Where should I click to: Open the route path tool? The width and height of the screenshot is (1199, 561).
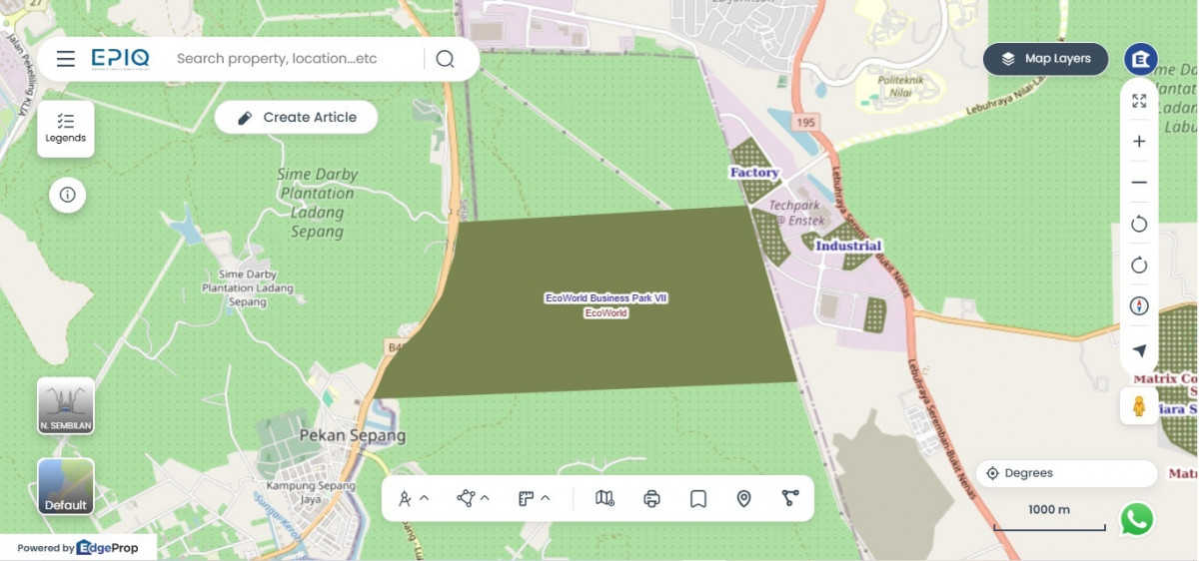point(790,497)
